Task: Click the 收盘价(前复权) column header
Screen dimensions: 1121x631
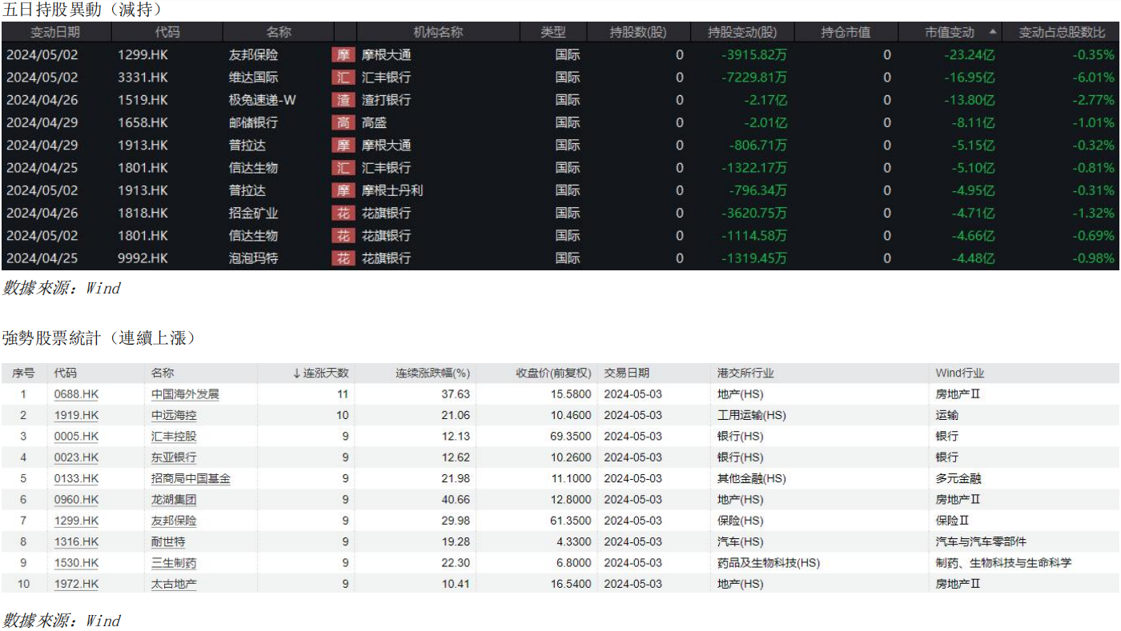Action: tap(553, 373)
